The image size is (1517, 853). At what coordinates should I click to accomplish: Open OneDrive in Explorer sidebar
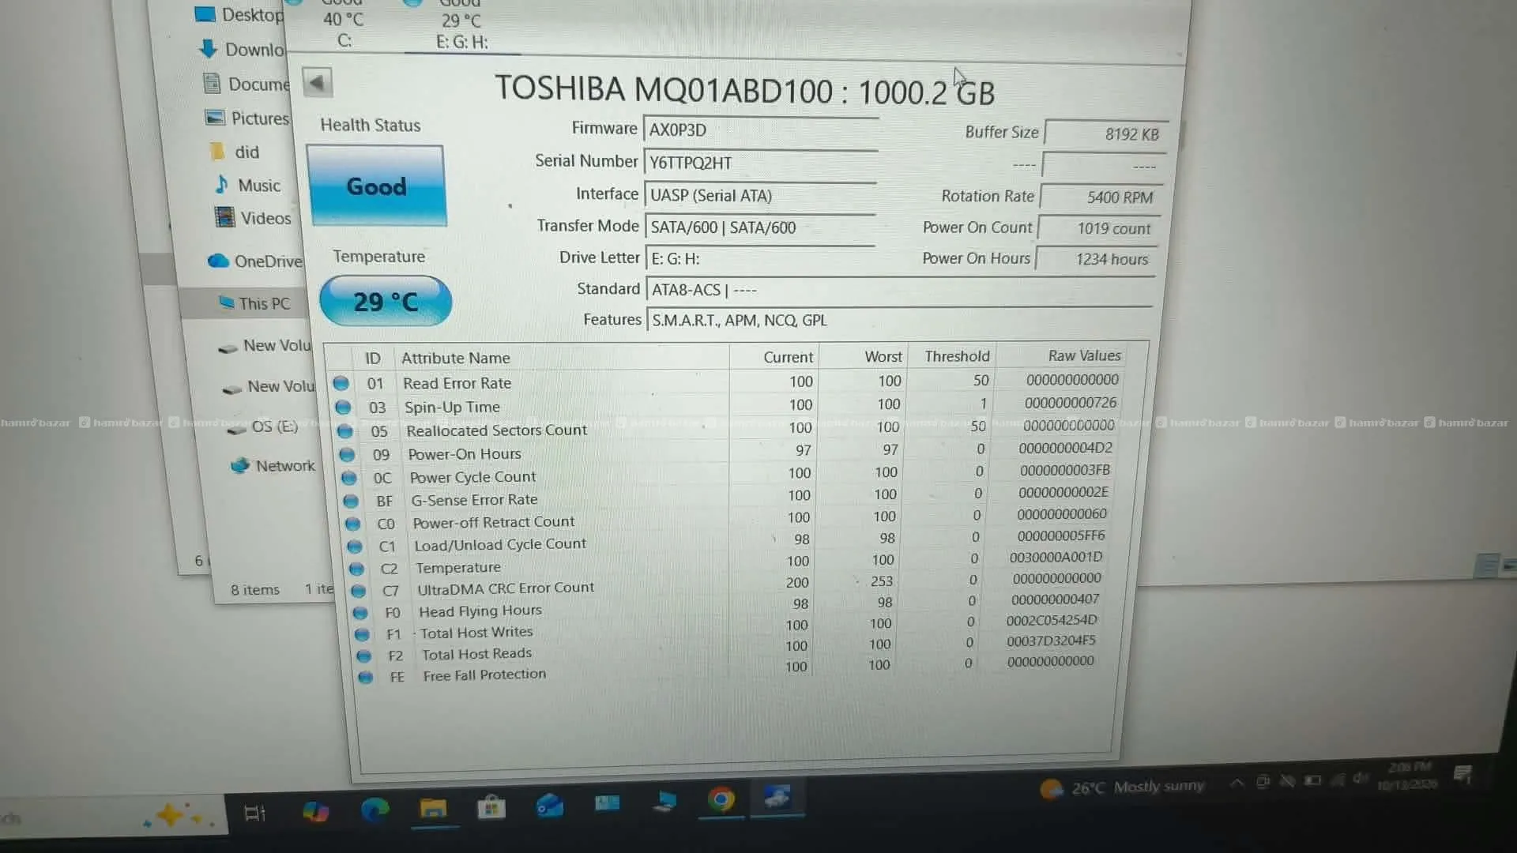coord(255,261)
